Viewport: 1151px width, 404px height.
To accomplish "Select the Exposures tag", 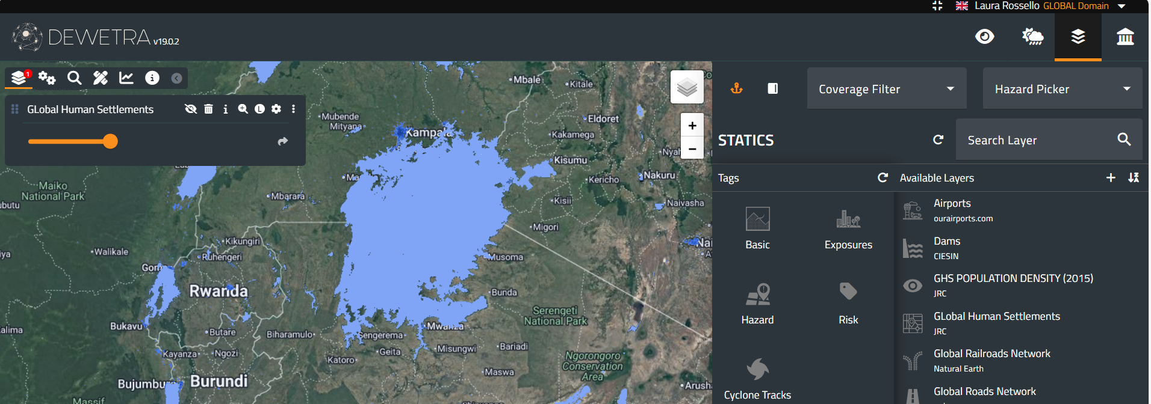I will point(848,229).
